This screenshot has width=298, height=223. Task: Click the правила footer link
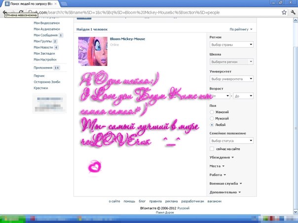[x=155, y=201]
